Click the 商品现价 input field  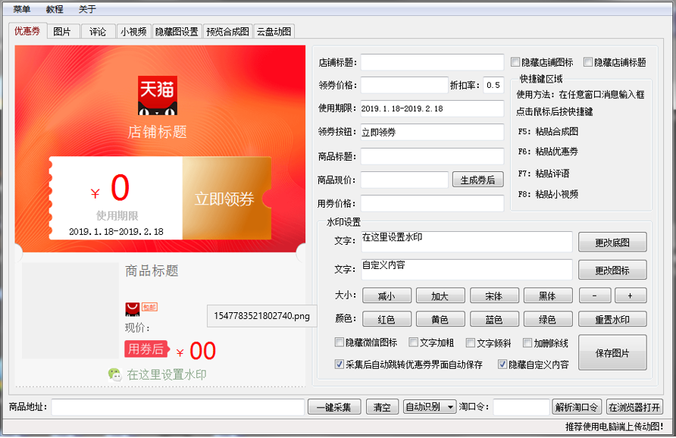(405, 180)
